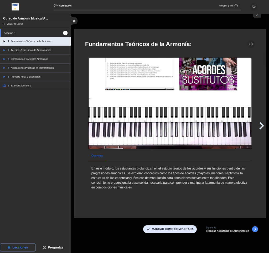Go to the next lesson with the large right chevron
Screen dimensions: 269x253
(261, 126)
